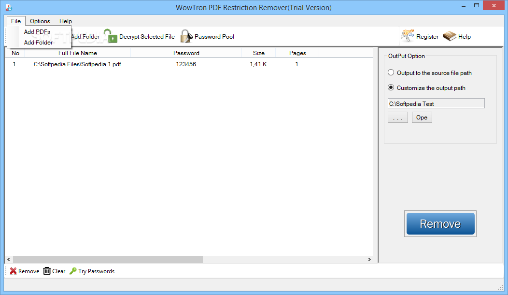This screenshot has height=295, width=508.
Task: Click the Help book icon in toolbar
Action: coord(450,36)
